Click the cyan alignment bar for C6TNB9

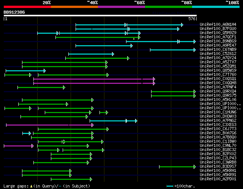(x=173, y=50)
